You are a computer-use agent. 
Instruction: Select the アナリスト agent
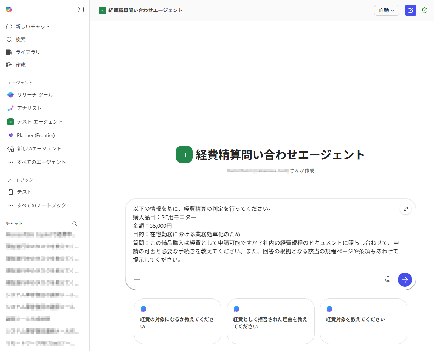point(29,108)
